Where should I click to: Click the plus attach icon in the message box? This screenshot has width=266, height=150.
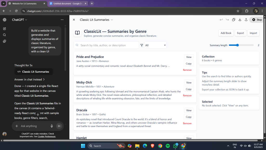17,126
